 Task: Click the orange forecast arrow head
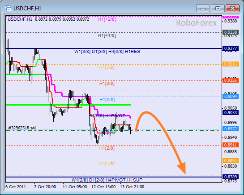pyautogui.click(x=182, y=168)
